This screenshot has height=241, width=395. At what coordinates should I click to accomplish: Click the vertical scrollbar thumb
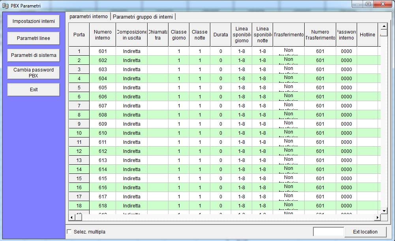click(384, 33)
